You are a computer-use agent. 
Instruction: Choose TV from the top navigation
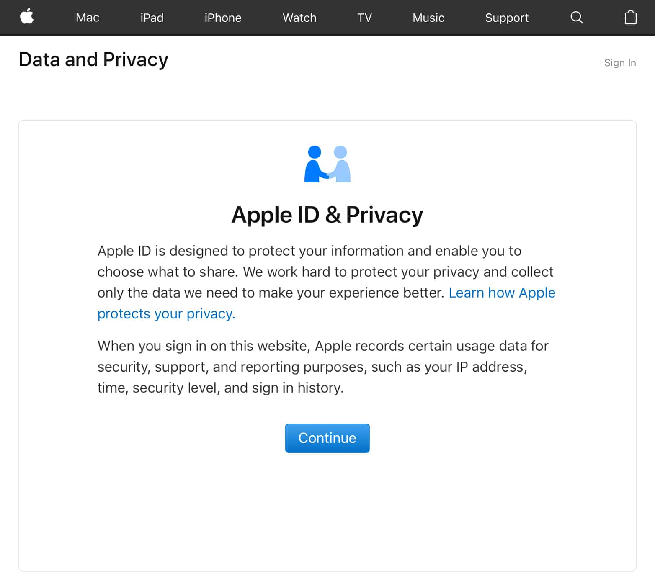(x=364, y=18)
